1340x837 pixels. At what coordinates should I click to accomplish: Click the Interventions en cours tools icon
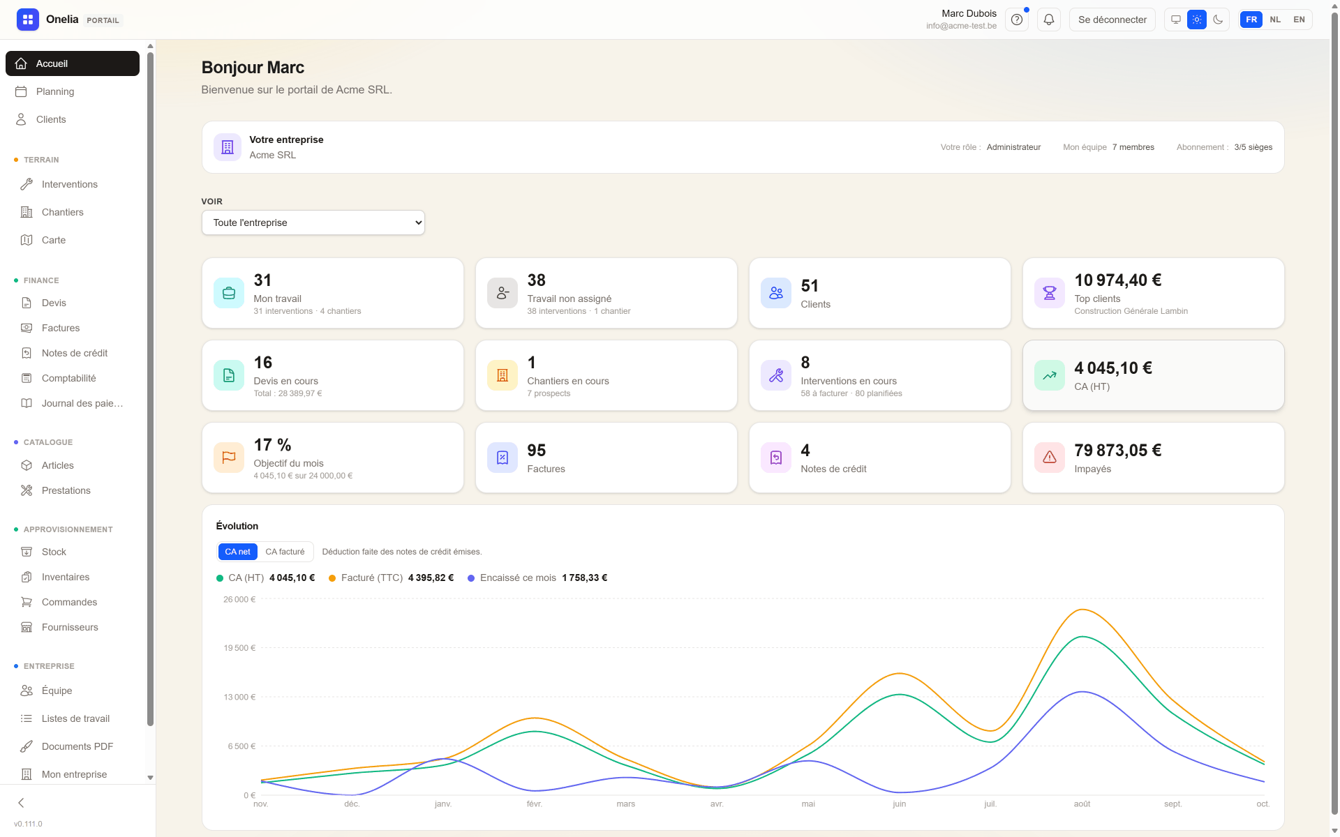coord(776,375)
